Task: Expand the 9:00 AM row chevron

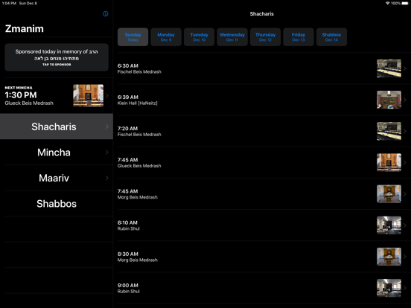Action: 405,288
